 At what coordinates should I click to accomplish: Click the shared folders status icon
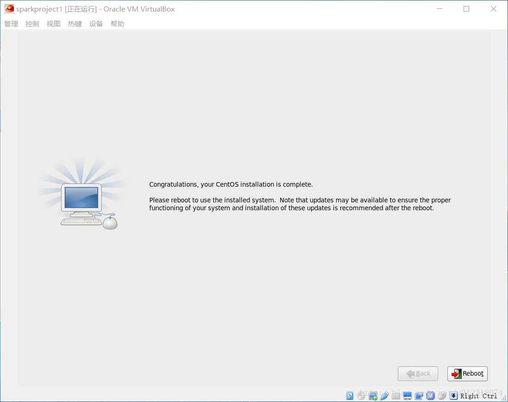click(x=396, y=396)
